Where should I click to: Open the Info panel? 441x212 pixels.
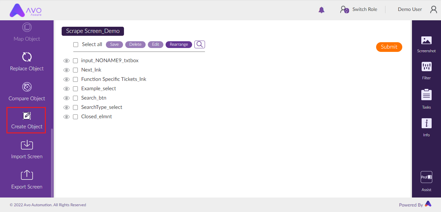[x=426, y=128]
